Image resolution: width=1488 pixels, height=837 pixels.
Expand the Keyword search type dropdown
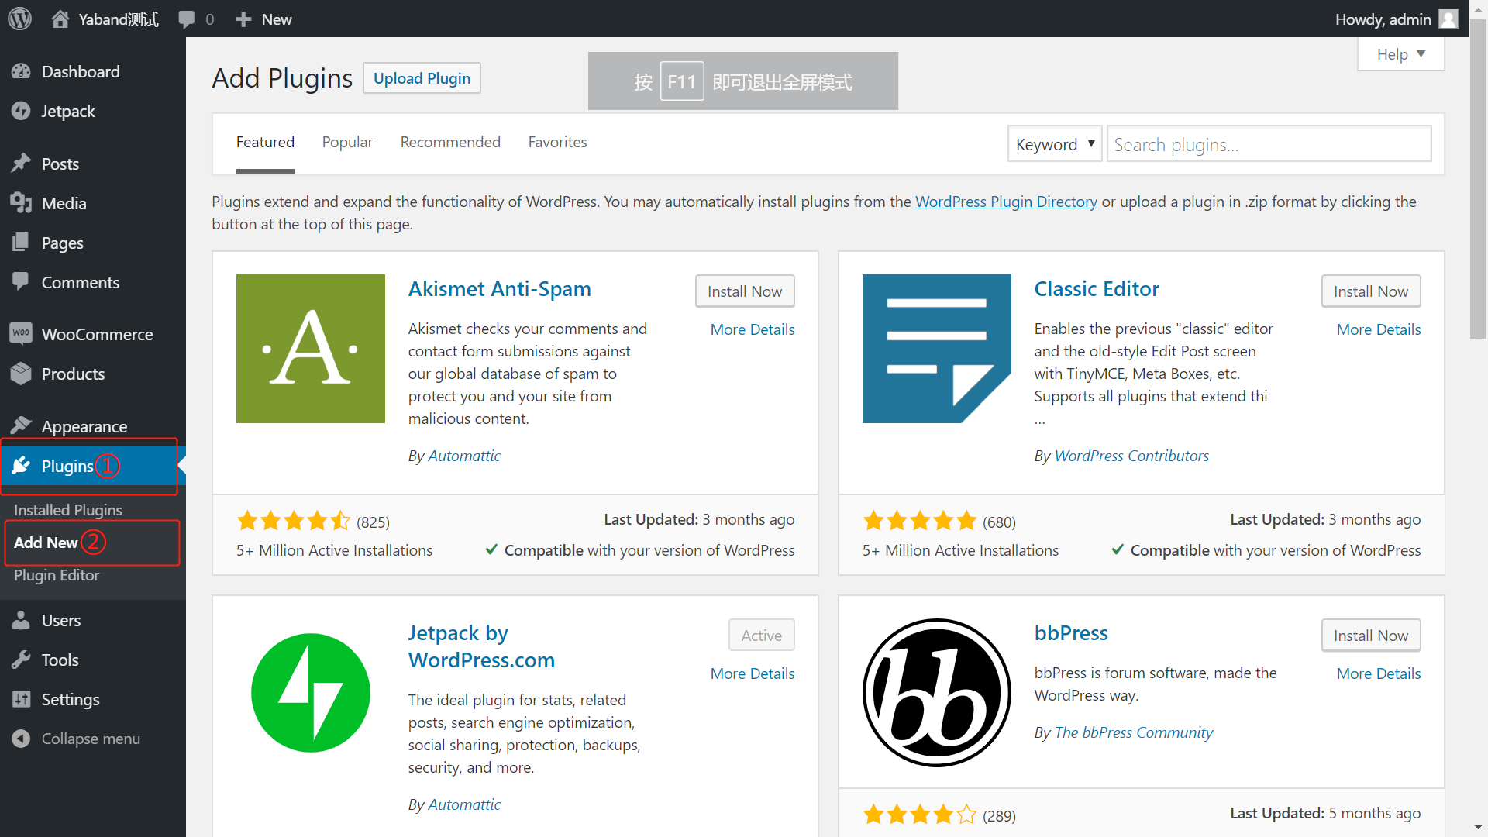click(1054, 144)
